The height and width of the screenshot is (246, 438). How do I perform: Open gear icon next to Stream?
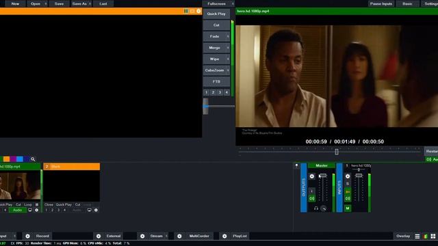[142, 236]
